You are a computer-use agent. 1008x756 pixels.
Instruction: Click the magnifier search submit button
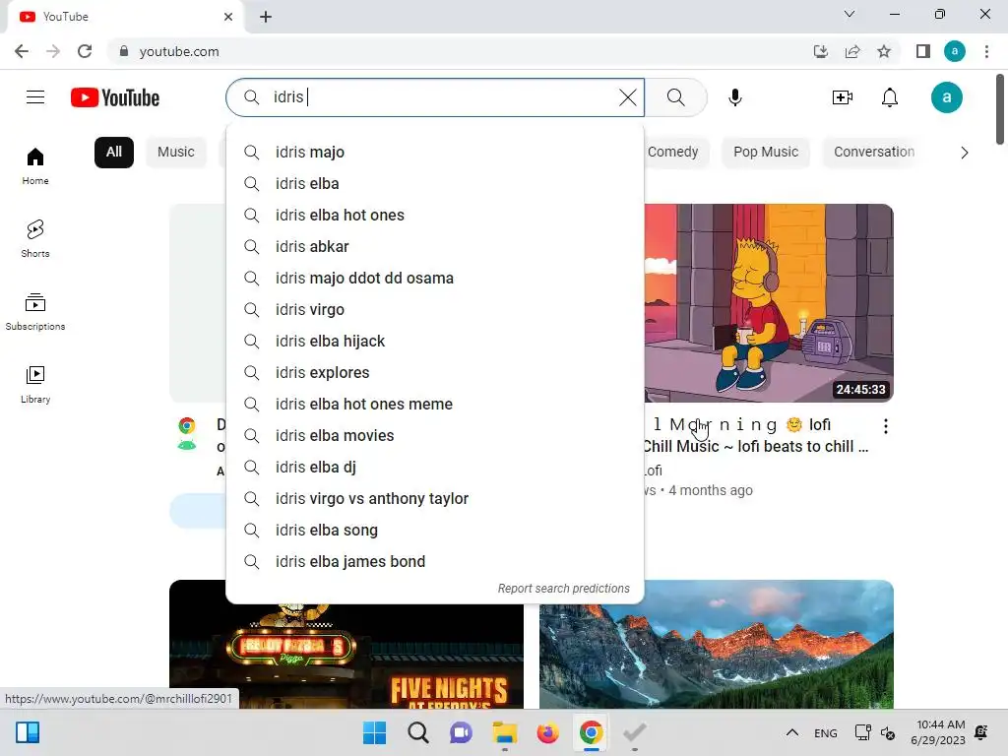(675, 97)
